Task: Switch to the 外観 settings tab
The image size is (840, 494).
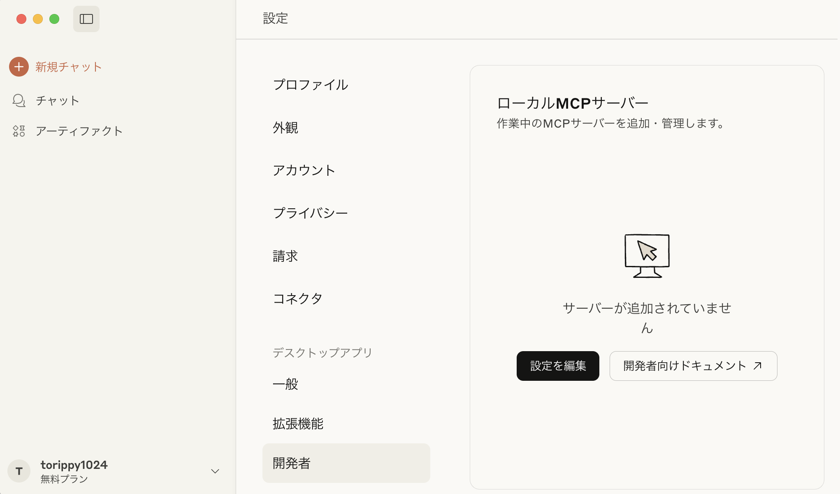Action: point(285,128)
